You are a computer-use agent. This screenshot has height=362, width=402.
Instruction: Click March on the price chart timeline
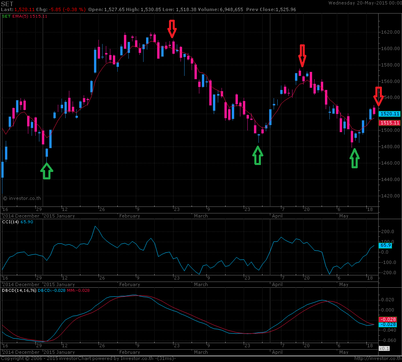(201, 216)
